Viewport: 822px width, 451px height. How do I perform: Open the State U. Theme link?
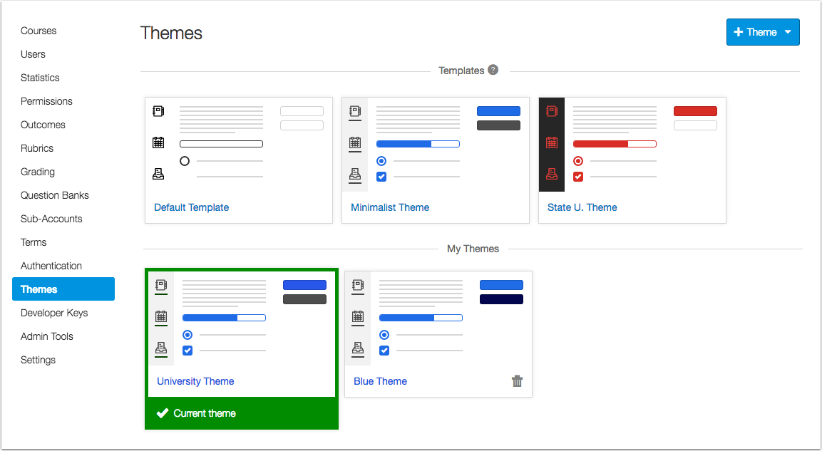pos(582,207)
